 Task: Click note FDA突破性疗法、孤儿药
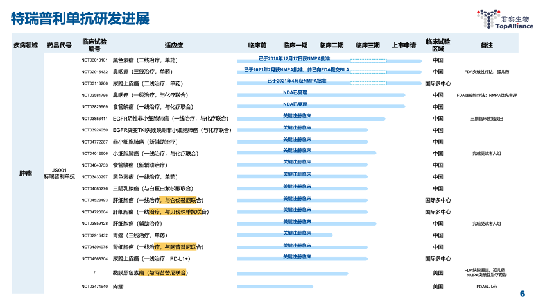tap(487, 72)
